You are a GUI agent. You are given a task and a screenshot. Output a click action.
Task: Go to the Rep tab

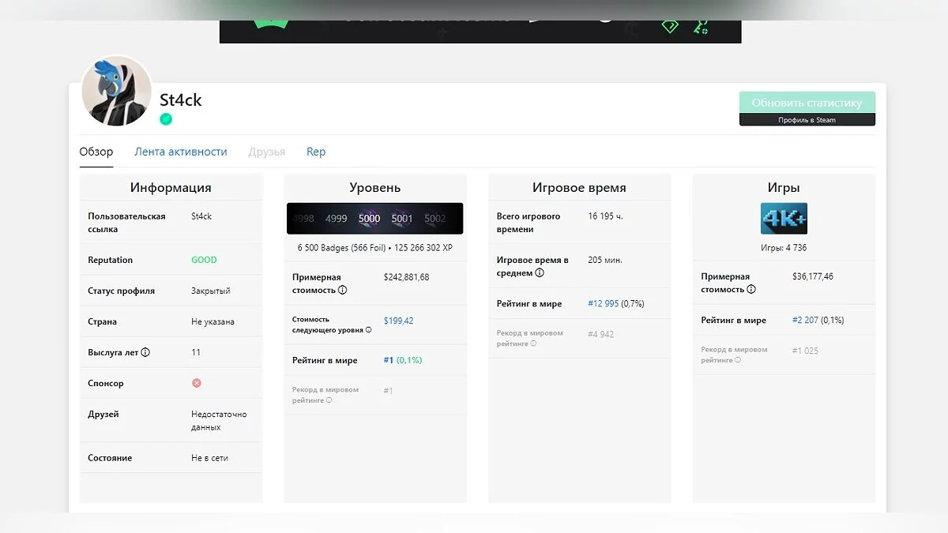click(x=316, y=152)
